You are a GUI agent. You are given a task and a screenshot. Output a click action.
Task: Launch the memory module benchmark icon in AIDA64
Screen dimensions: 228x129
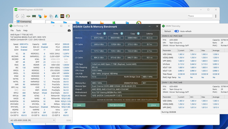tap(34, 16)
